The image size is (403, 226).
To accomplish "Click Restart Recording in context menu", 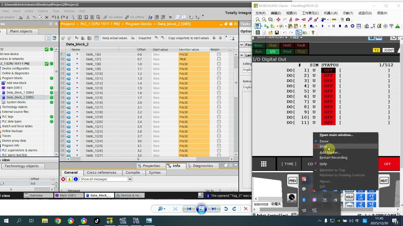I will [333, 158].
